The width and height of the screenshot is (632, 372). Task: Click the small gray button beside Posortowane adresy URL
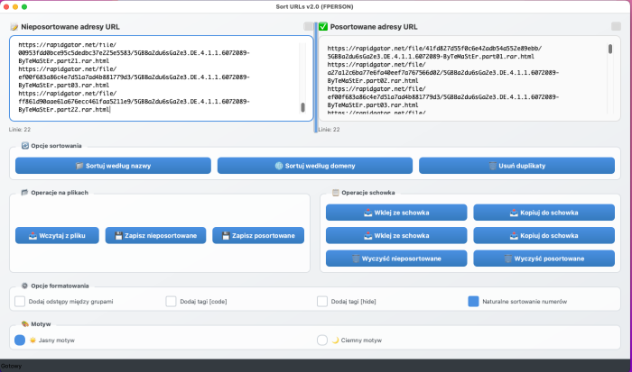616,26
